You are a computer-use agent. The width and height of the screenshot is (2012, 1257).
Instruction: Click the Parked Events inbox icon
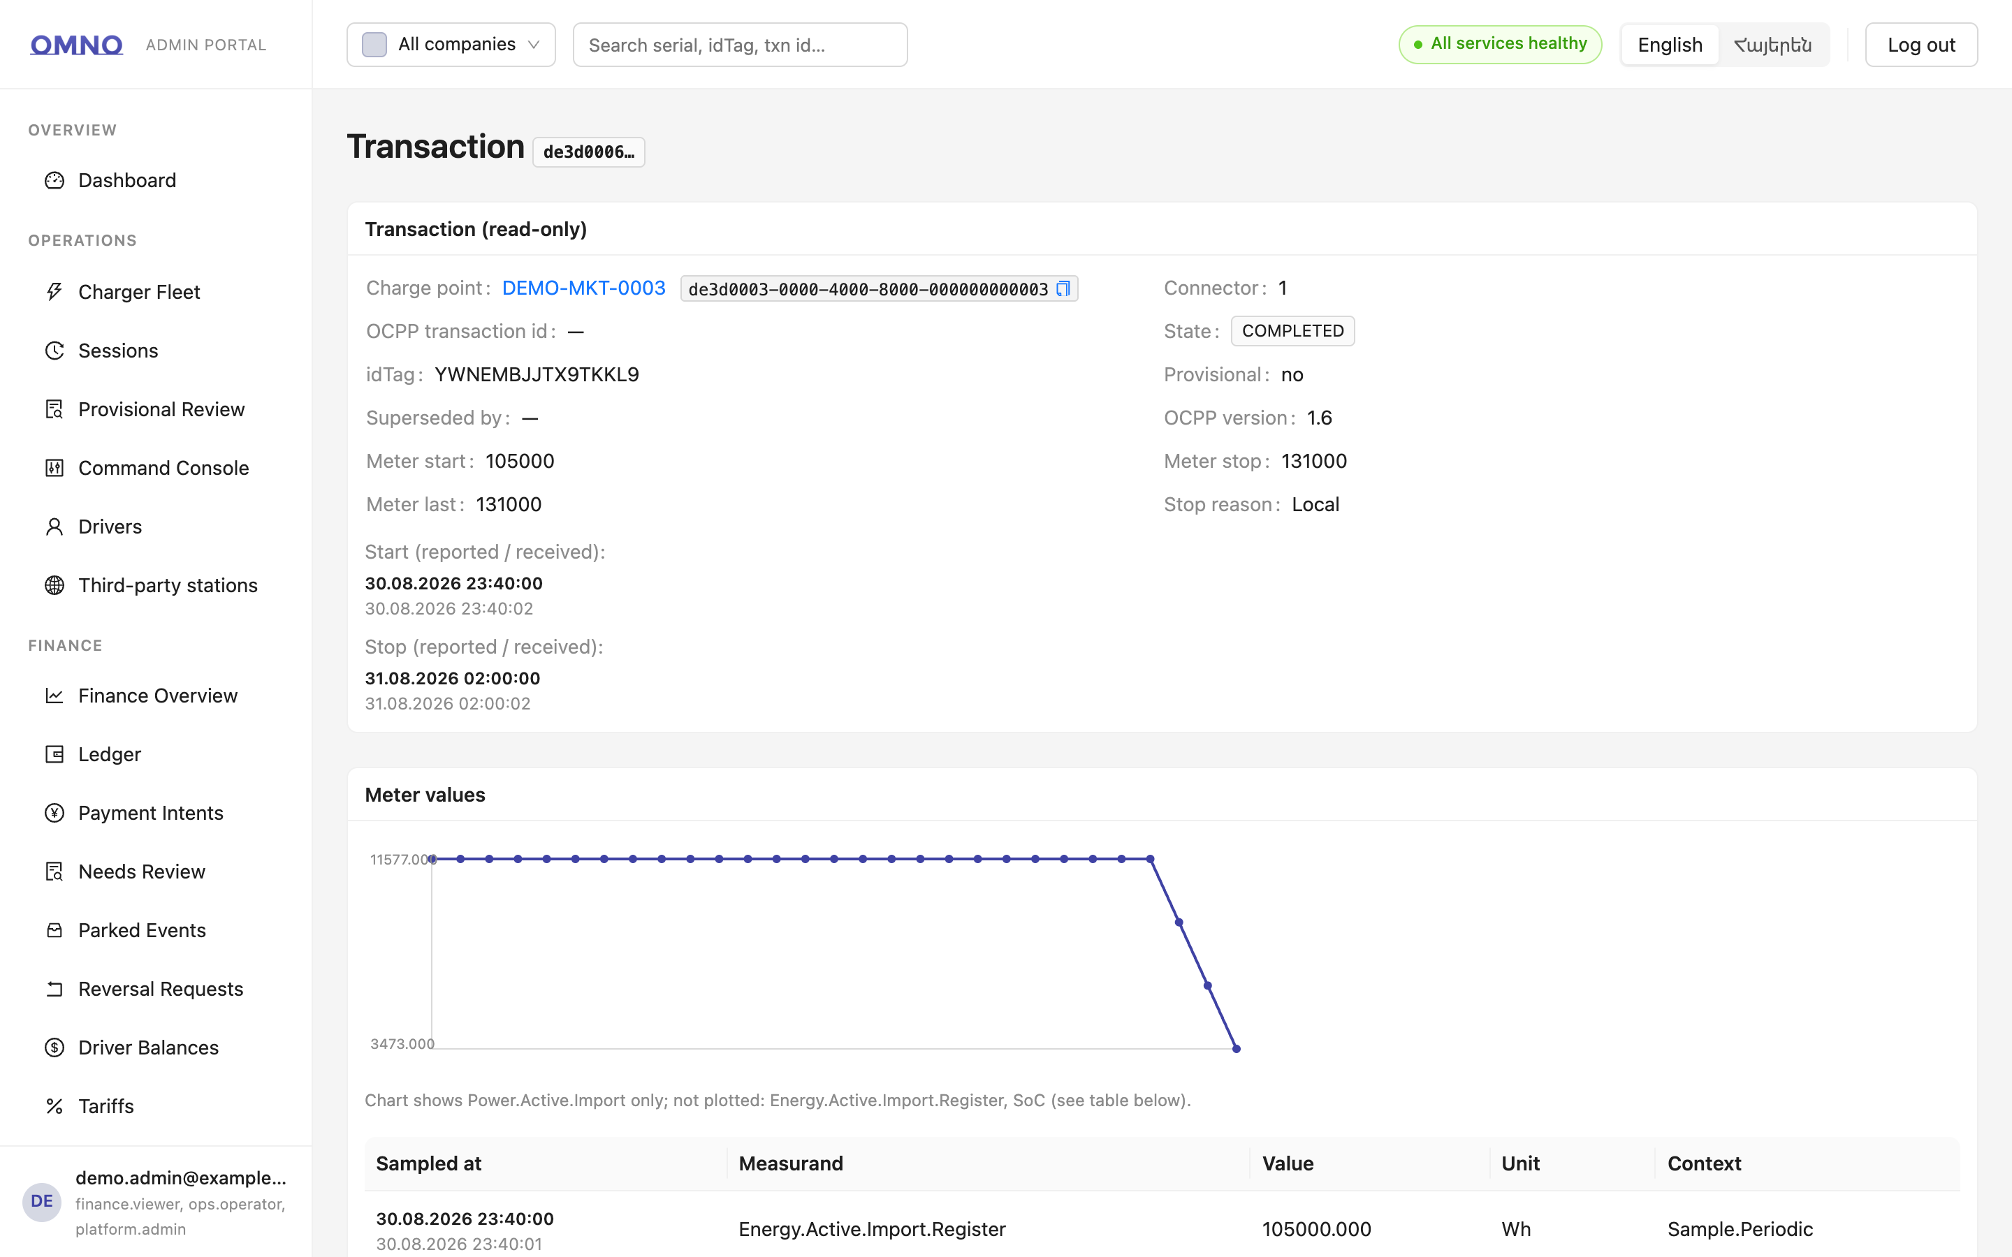(x=54, y=930)
